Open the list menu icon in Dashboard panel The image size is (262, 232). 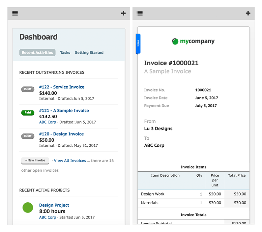point(15,13)
